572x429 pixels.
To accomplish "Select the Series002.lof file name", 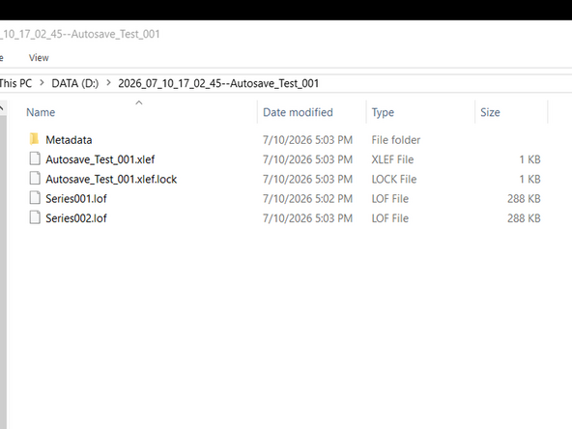I will pyautogui.click(x=76, y=218).
